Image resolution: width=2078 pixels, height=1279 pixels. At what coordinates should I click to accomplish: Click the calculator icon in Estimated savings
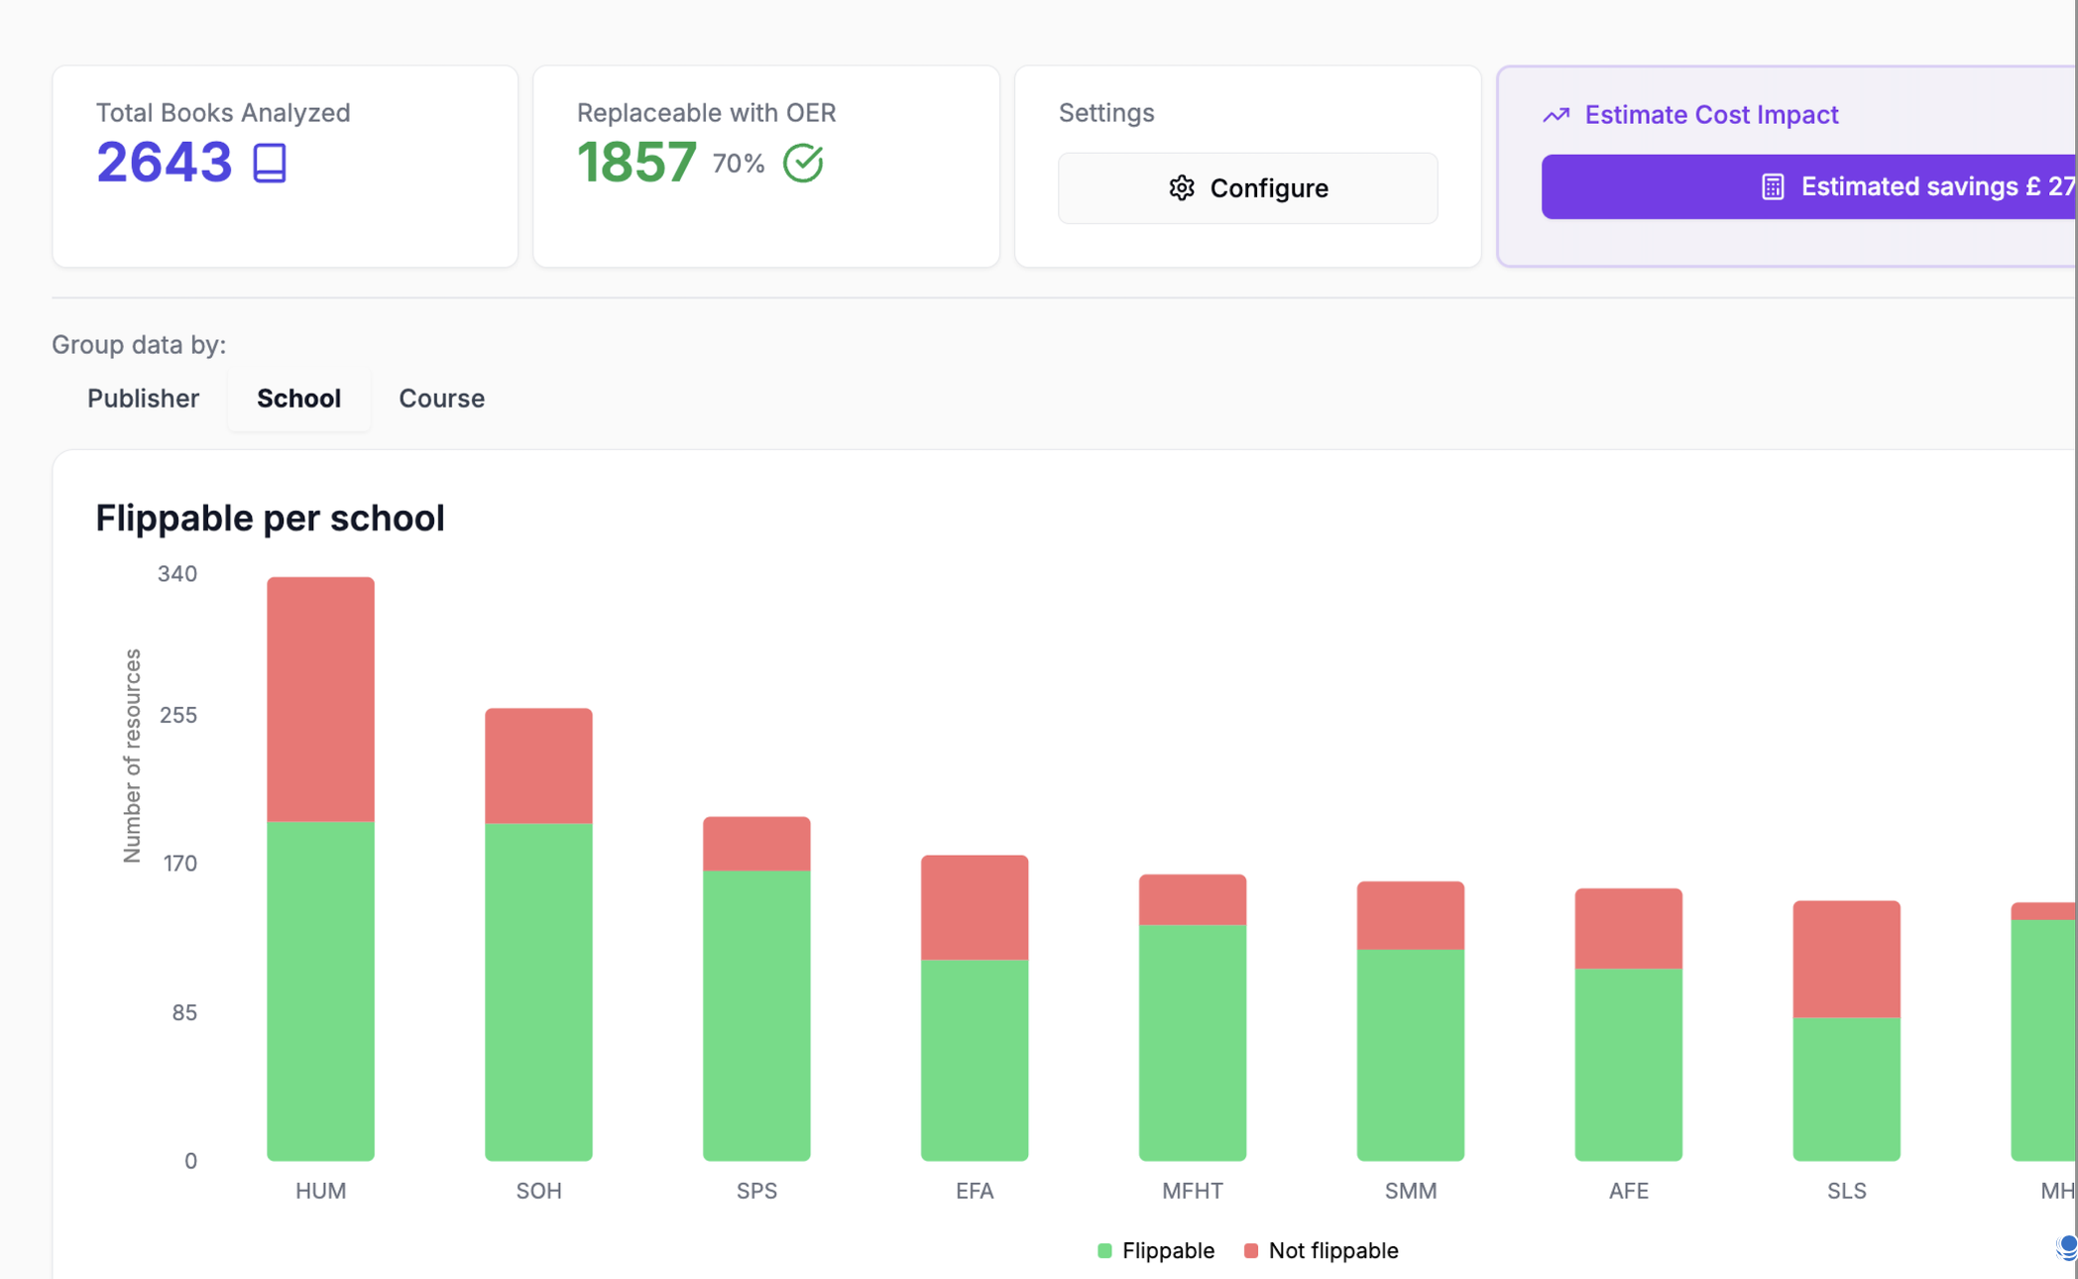tap(1773, 186)
